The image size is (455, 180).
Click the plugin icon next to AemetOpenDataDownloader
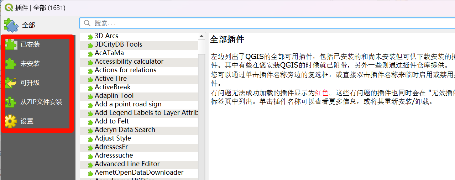pyautogui.click(x=90, y=173)
